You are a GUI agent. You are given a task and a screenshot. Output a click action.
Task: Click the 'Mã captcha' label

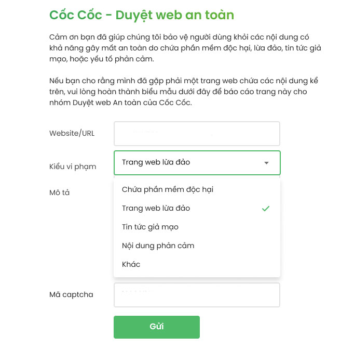[x=71, y=294]
